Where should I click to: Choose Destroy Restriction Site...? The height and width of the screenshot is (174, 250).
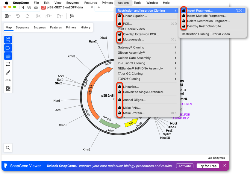click(213, 26)
